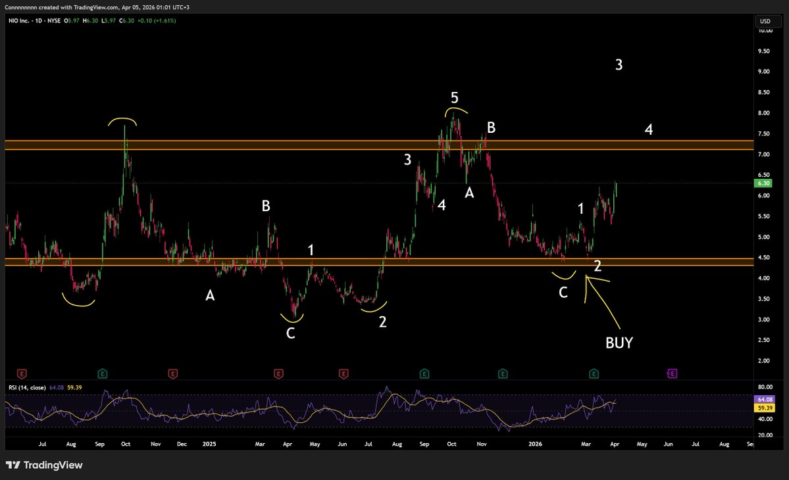This screenshot has width=789, height=480.
Task: Click the yellow 59.39 RSI axis label
Action: [x=765, y=408]
